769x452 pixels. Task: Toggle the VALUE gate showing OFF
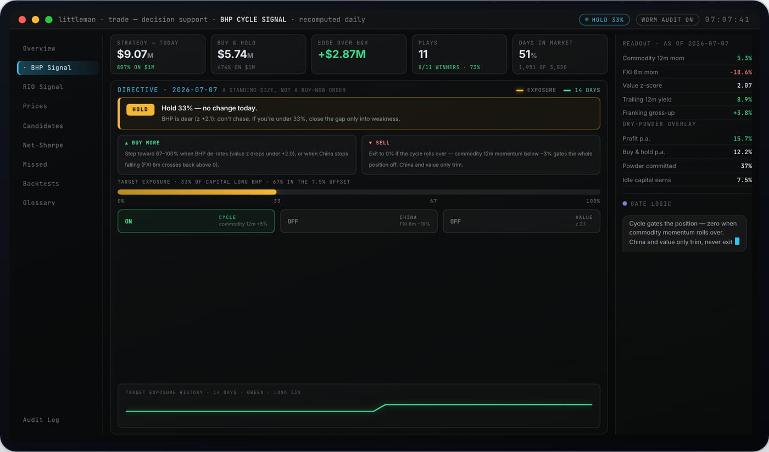coord(521,221)
